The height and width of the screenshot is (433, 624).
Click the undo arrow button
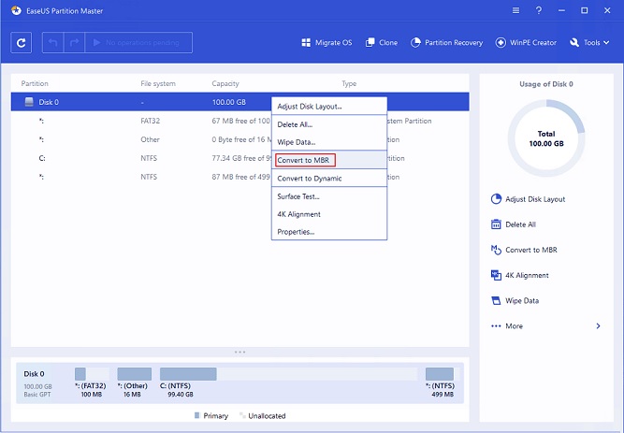click(x=53, y=43)
